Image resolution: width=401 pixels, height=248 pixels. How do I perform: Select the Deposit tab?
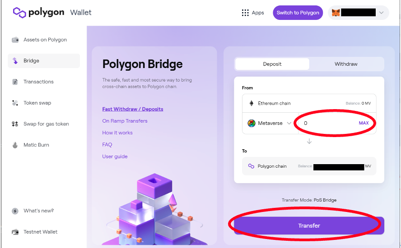tap(272, 64)
